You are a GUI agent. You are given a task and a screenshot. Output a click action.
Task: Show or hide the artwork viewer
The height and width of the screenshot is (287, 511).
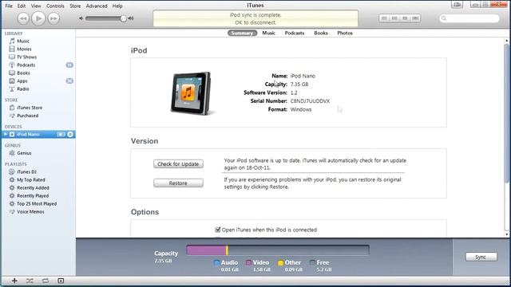coord(61,281)
